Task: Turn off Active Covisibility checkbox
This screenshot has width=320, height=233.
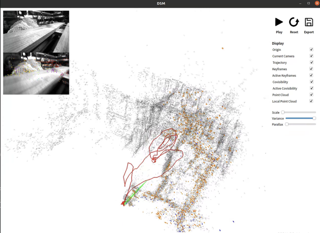Action: 311,88
